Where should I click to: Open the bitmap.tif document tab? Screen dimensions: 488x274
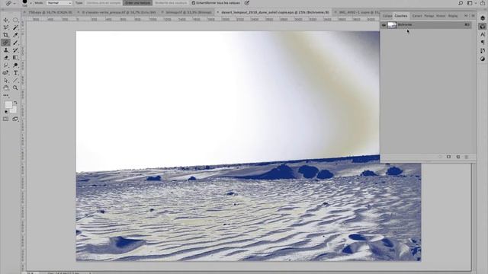188,12
